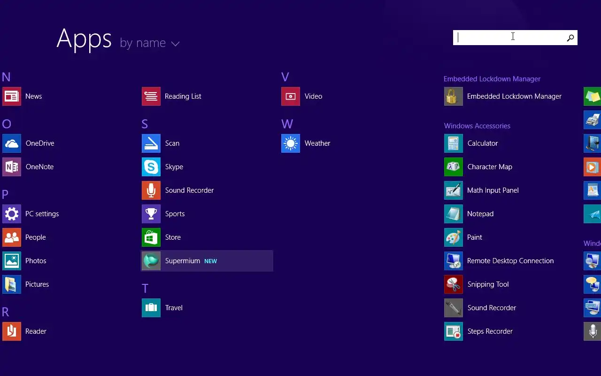Click the 'OneDrive' label text

pos(40,143)
